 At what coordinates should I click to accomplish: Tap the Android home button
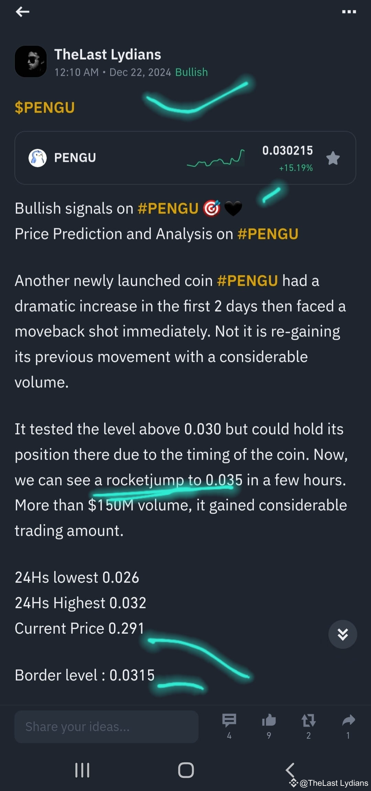(x=185, y=770)
